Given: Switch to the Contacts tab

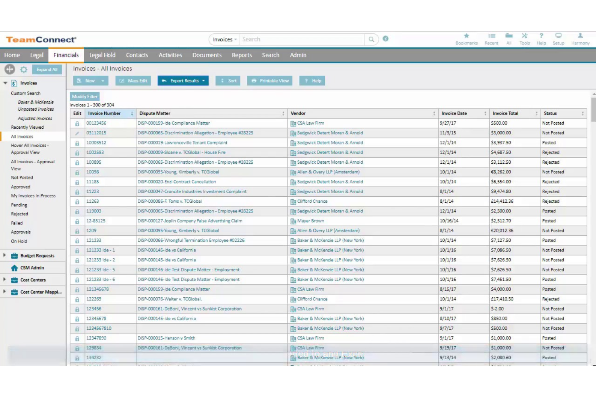Looking at the screenshot, I should point(137,55).
